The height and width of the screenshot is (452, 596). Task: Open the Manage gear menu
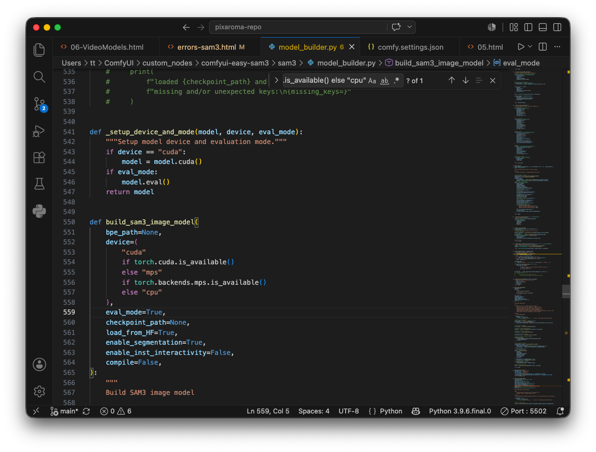coord(39,391)
